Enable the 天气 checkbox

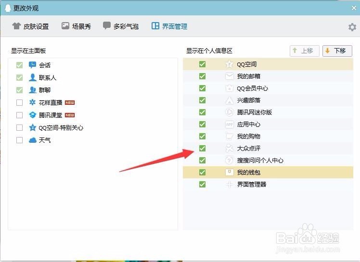(x=20, y=140)
